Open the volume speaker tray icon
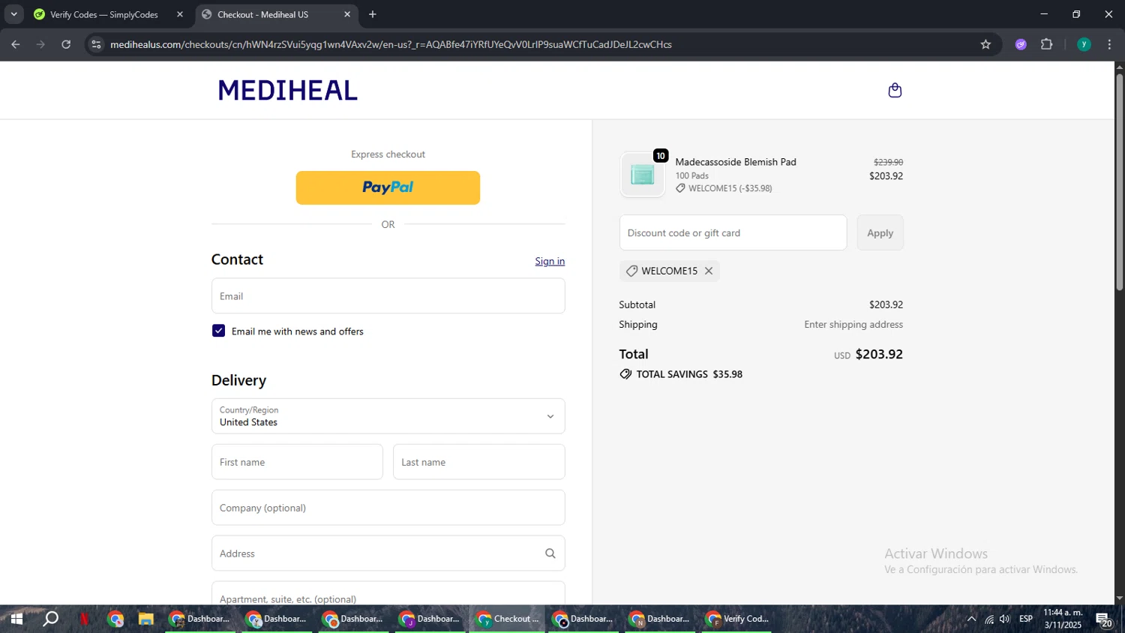Viewport: 1125px width, 633px height. [x=1005, y=619]
